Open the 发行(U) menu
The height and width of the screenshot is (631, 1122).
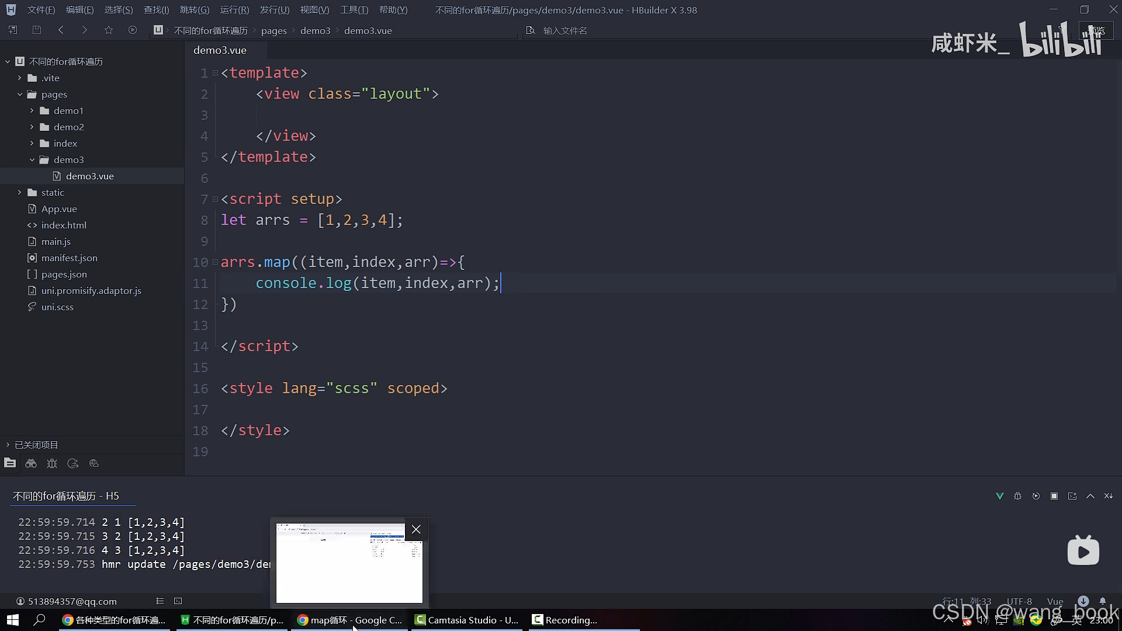point(275,10)
